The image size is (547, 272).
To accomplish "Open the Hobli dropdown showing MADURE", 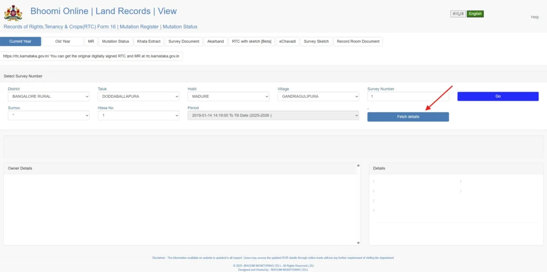I will 228,97.
